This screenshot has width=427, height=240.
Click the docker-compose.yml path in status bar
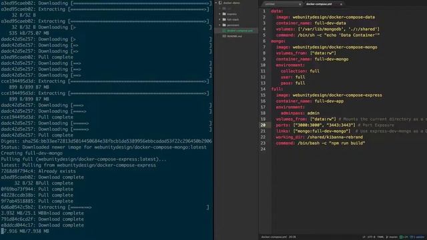(x=274, y=237)
